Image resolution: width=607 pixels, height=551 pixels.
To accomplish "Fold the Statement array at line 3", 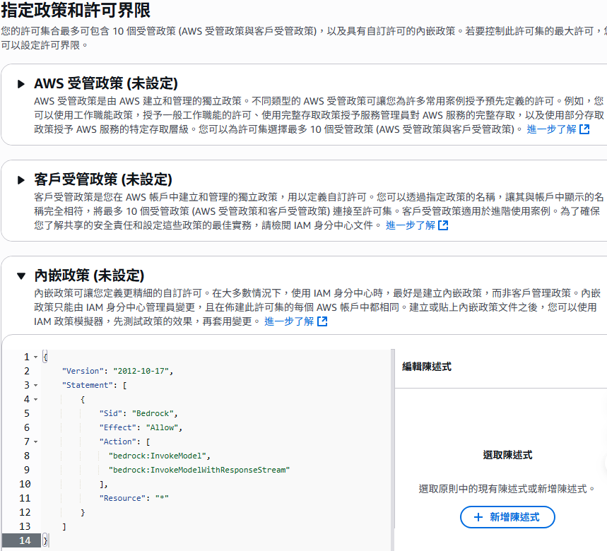I will point(35,386).
